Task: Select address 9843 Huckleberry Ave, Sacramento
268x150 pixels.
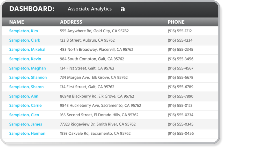Action: click(100, 106)
